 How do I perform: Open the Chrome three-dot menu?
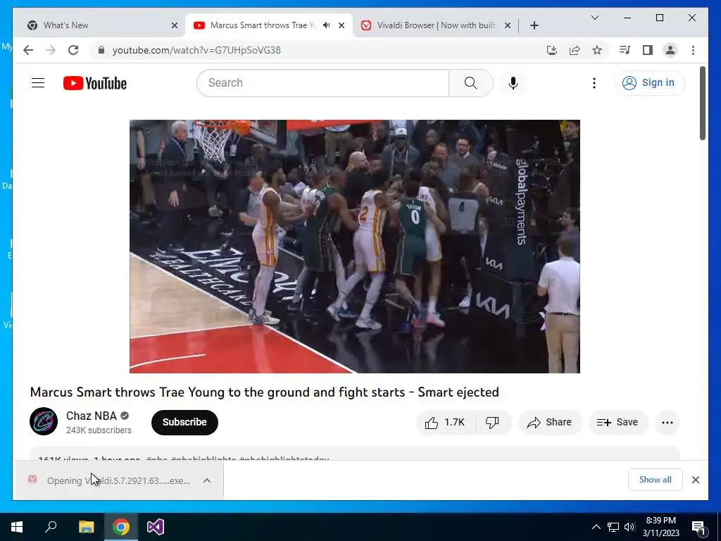coord(693,50)
